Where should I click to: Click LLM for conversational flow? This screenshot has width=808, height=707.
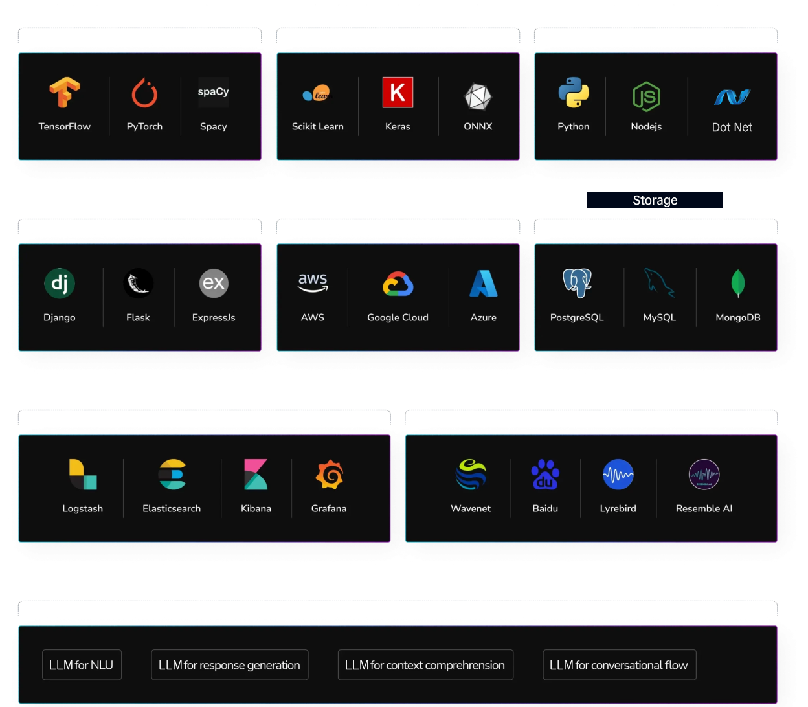point(619,665)
